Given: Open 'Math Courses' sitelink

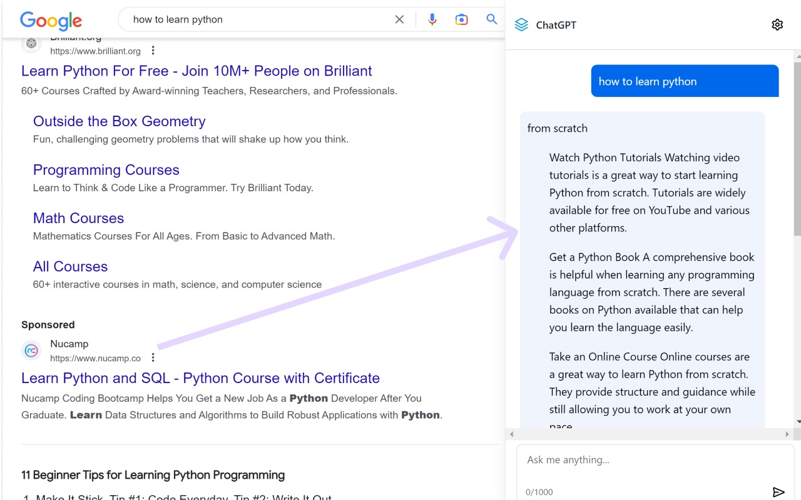Looking at the screenshot, I should pos(78,218).
